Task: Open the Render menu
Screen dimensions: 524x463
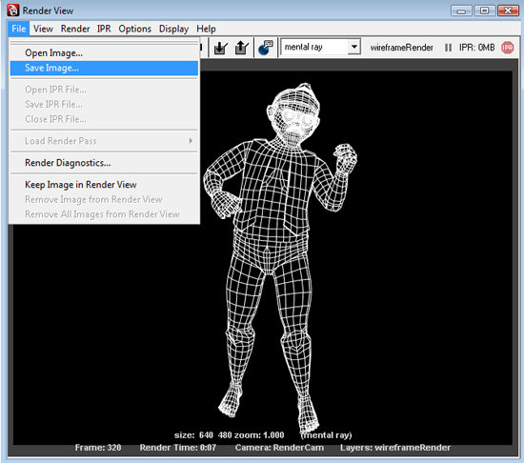Action: [x=75, y=29]
